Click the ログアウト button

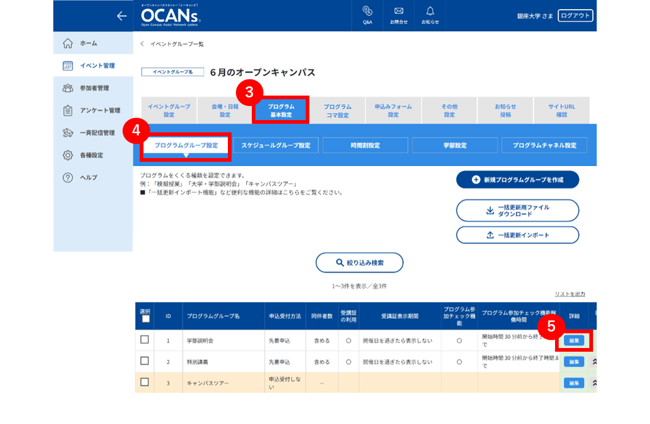click(x=575, y=16)
